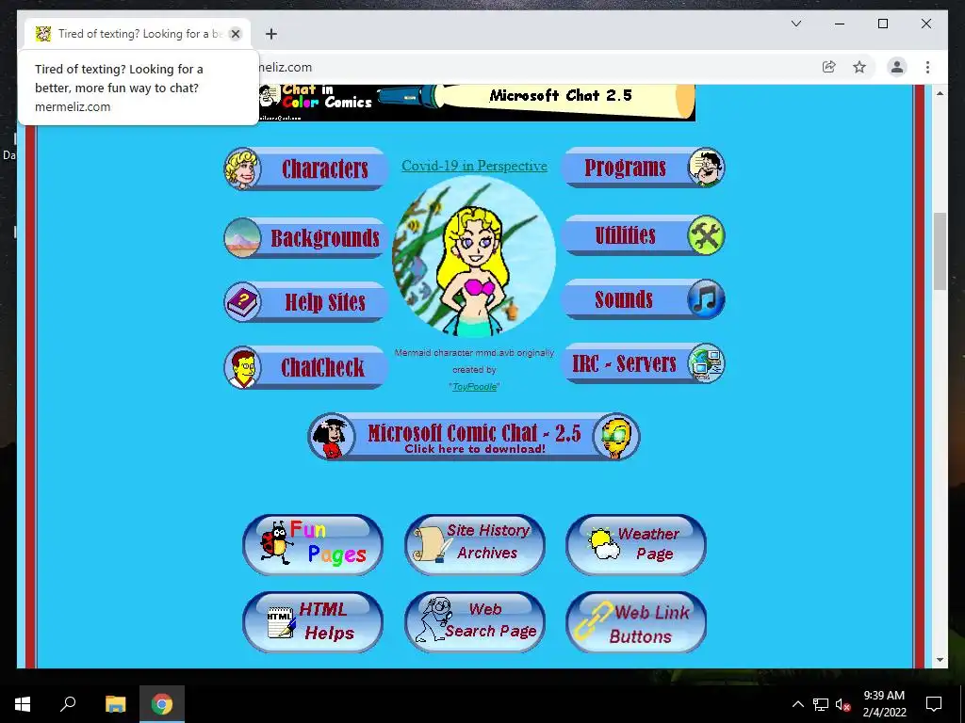
Task: Click the girl in red dress icon
Action: coord(333,437)
